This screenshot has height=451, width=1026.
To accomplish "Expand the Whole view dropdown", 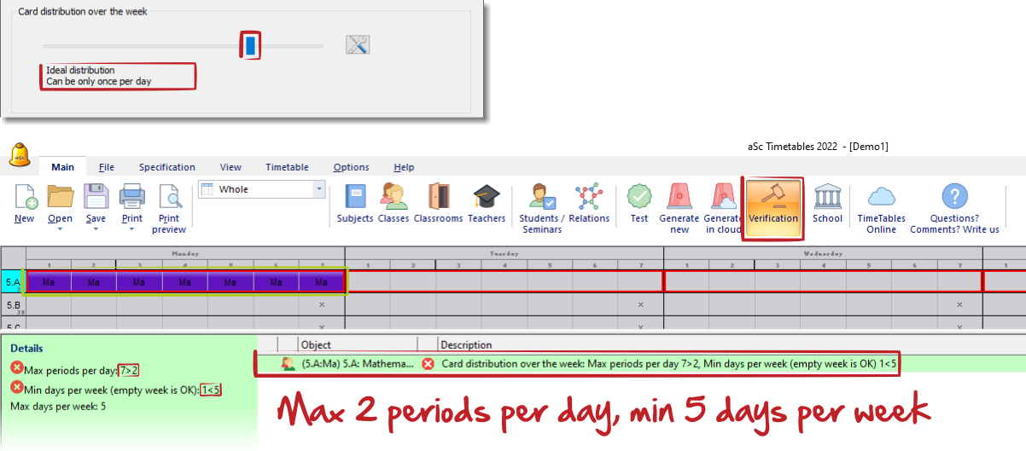I will tap(319, 189).
